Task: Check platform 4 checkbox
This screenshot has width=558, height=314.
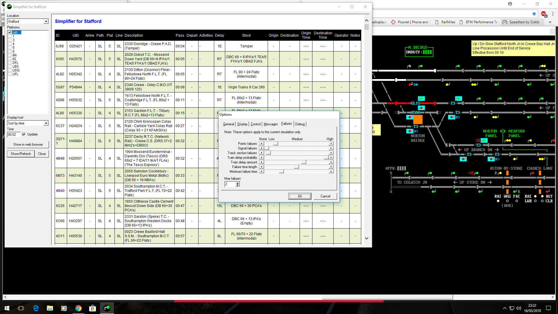Action: 10,44
